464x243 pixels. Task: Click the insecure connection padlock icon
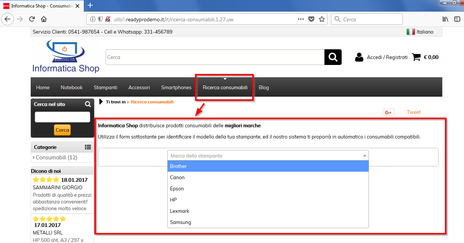pos(108,19)
